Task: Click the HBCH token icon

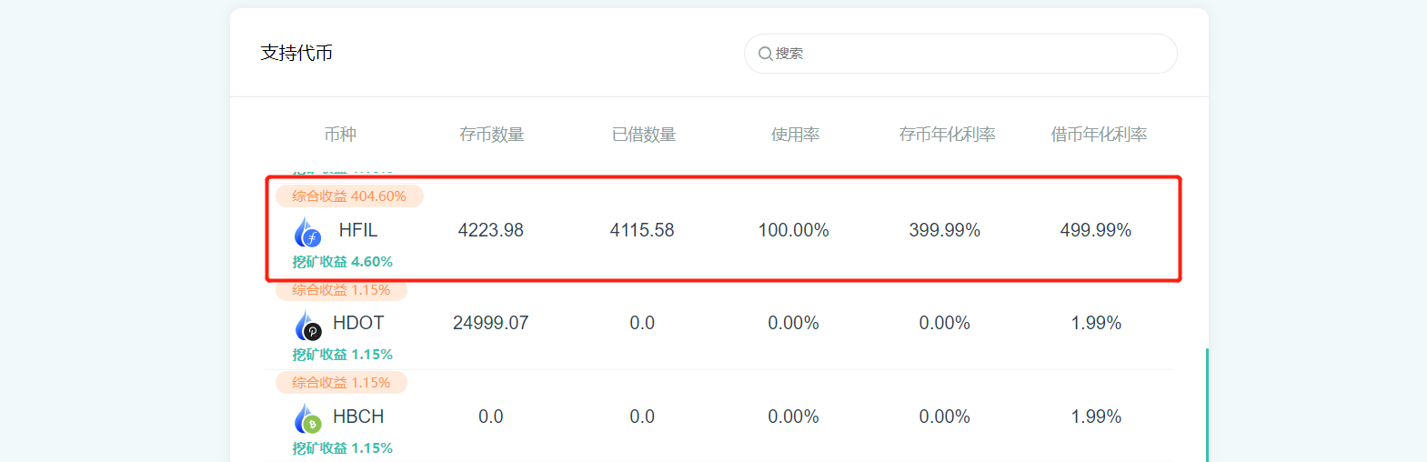Action: 307,418
